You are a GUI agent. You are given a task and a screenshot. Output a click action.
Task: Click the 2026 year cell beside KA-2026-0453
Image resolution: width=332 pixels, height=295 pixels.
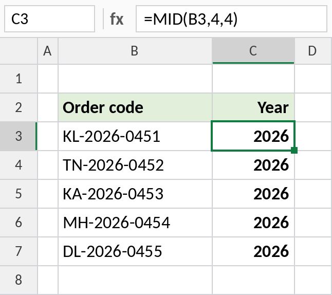253,194
